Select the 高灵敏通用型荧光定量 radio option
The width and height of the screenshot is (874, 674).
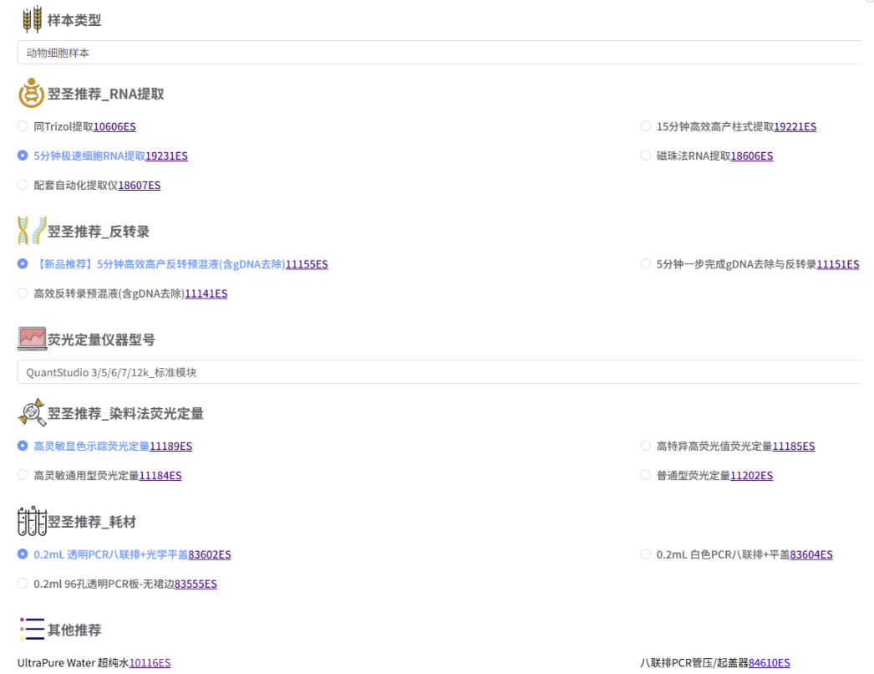[x=23, y=475]
